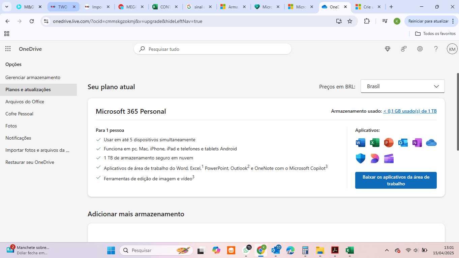Switch to the sinal Google tab
The width and height of the screenshot is (459, 258).
point(200,7)
